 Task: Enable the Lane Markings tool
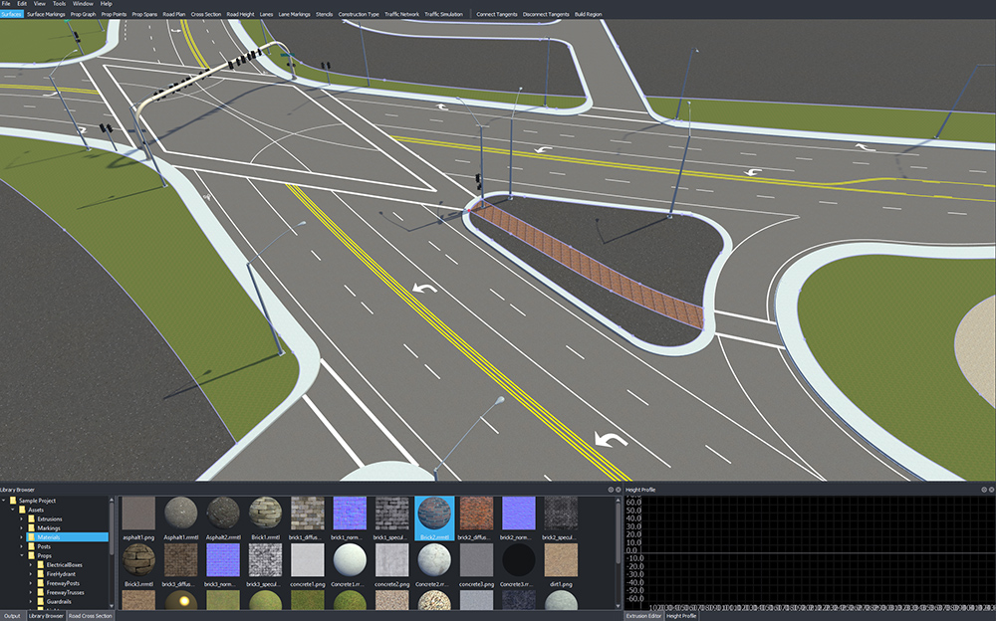click(294, 15)
